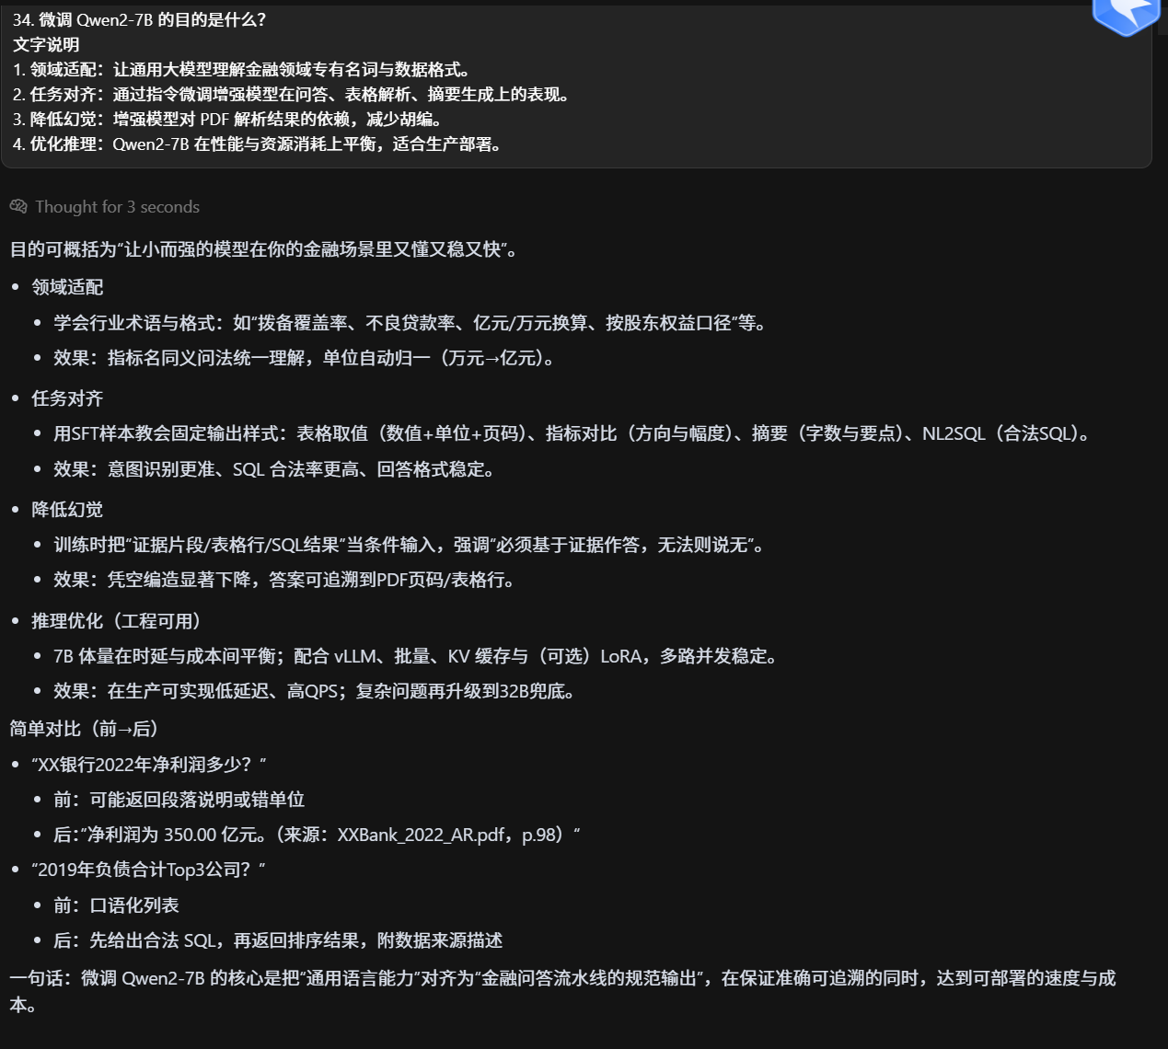
Task: Click line '后:先给出合法 SQL,再返回排序结果'
Action: (278, 940)
